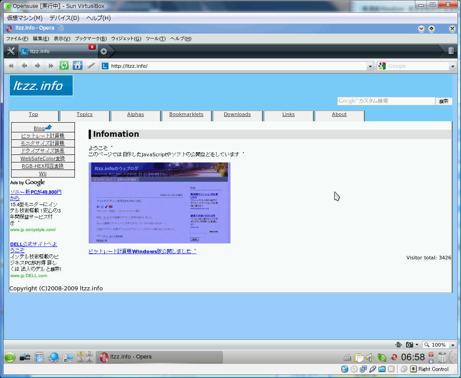This screenshot has height=378, width=461.
Task: Focus the URL address bar
Action: pyautogui.click(x=237, y=66)
